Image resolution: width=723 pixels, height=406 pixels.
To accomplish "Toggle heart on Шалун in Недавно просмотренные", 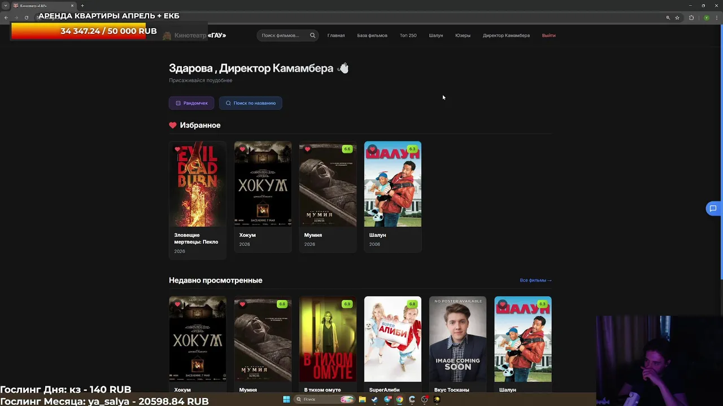I will [x=503, y=304].
